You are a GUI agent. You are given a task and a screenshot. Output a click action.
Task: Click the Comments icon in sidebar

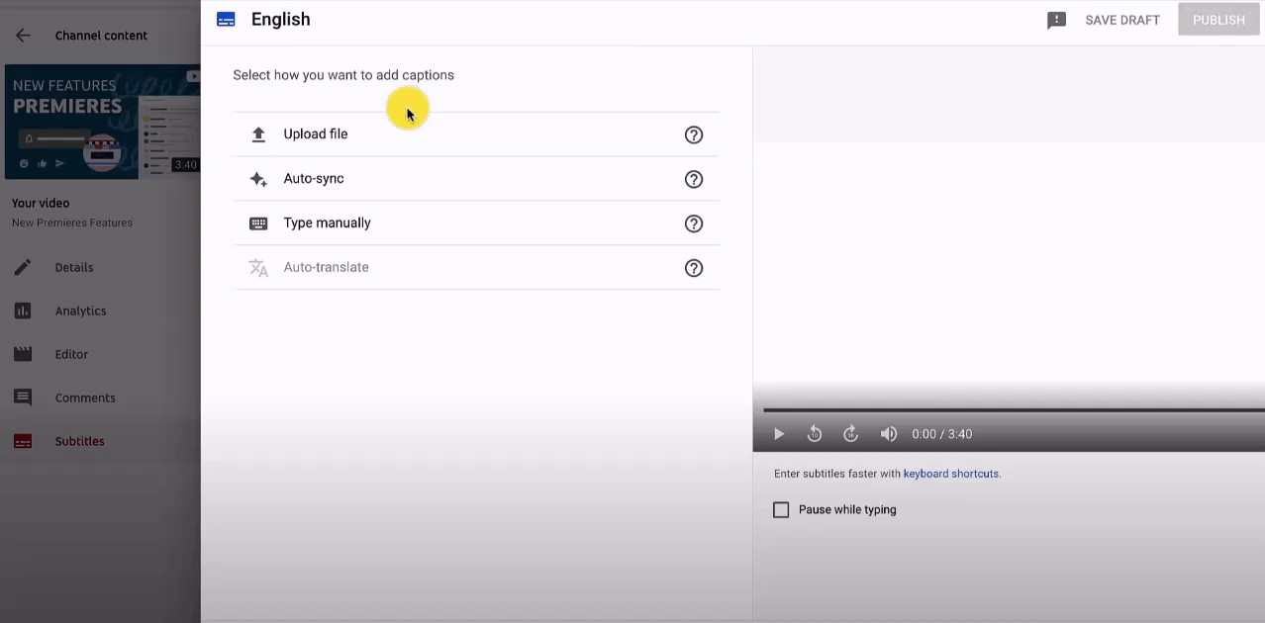coord(23,398)
